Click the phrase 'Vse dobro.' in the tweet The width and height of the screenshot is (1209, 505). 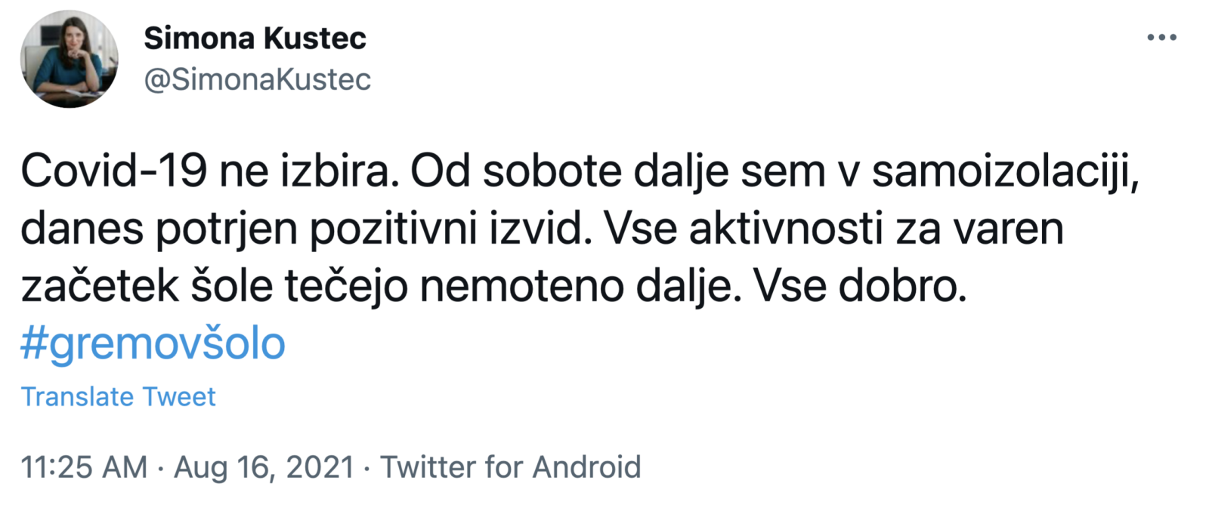[x=860, y=286]
